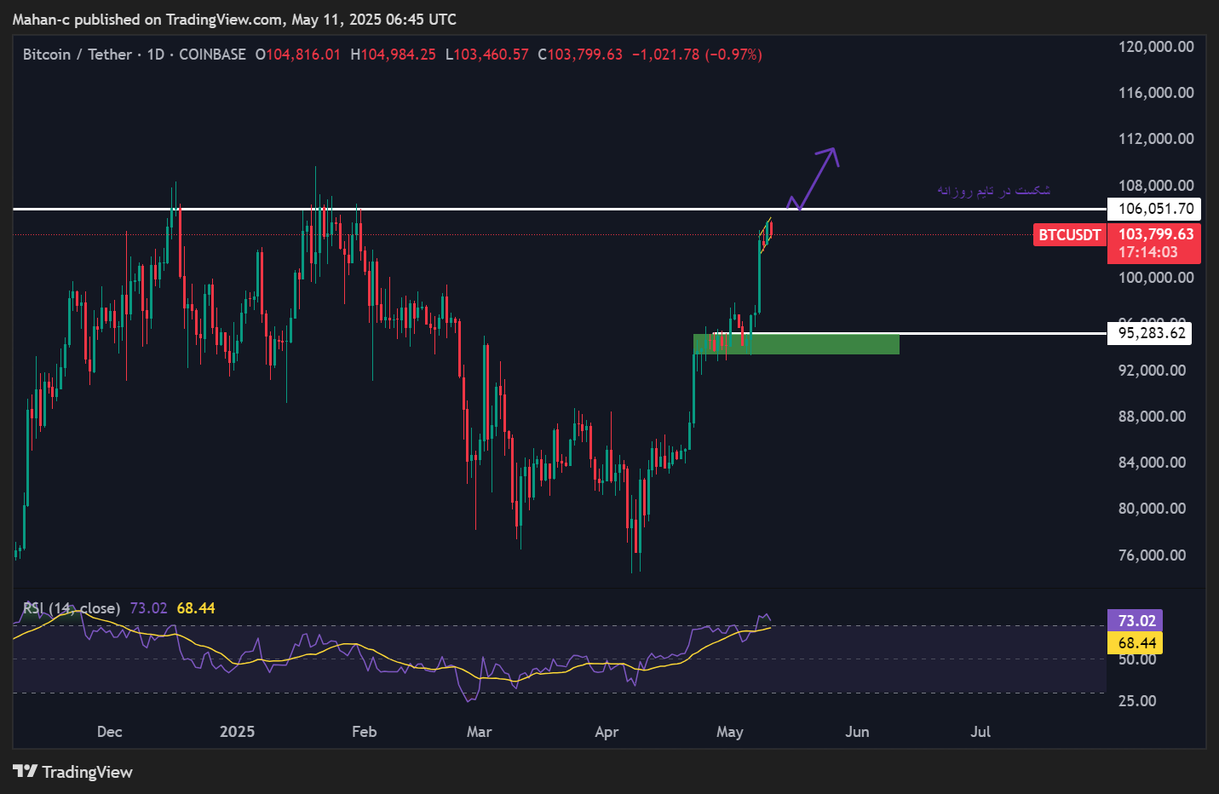Click the purple RSI 73.02 axis badge
Image resolution: width=1219 pixels, height=794 pixels.
pos(1135,621)
